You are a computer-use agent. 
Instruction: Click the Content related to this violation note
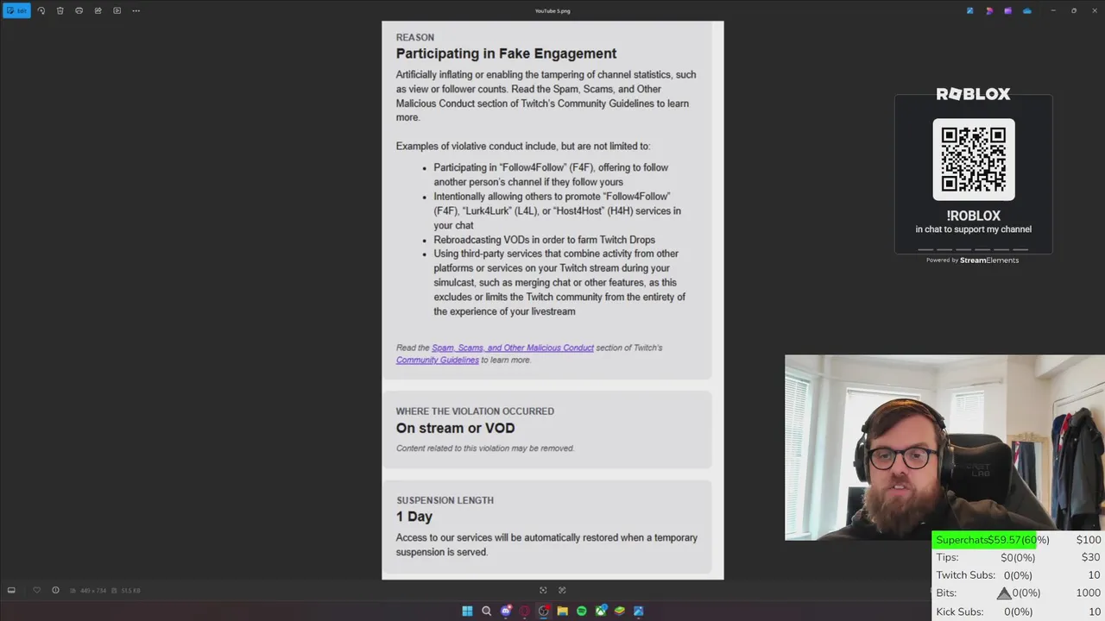click(485, 448)
